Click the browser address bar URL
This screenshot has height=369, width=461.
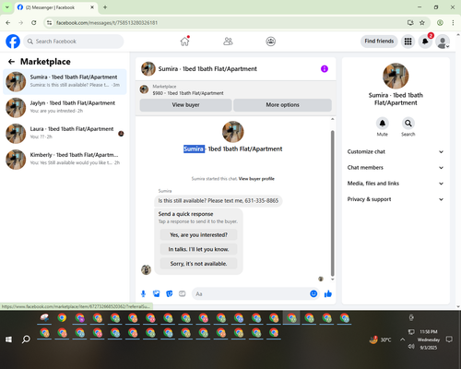click(x=107, y=23)
